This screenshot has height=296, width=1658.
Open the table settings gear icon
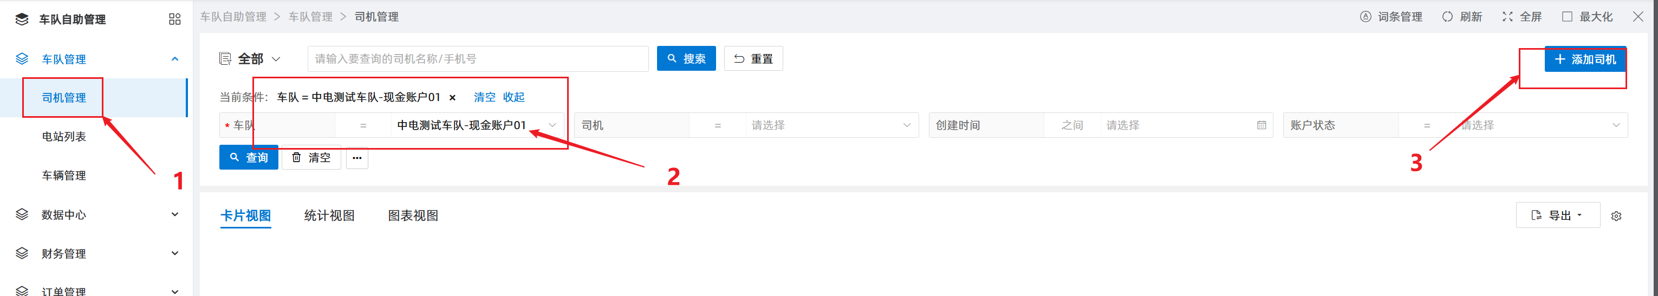(x=1616, y=217)
